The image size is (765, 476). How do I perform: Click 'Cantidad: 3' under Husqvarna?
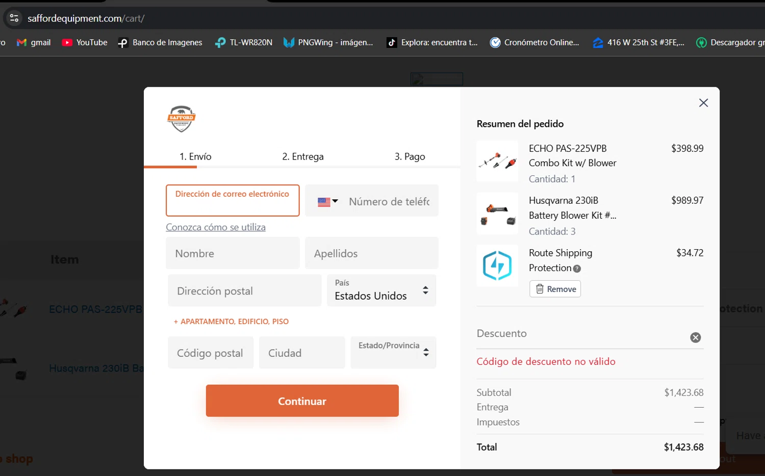(552, 231)
